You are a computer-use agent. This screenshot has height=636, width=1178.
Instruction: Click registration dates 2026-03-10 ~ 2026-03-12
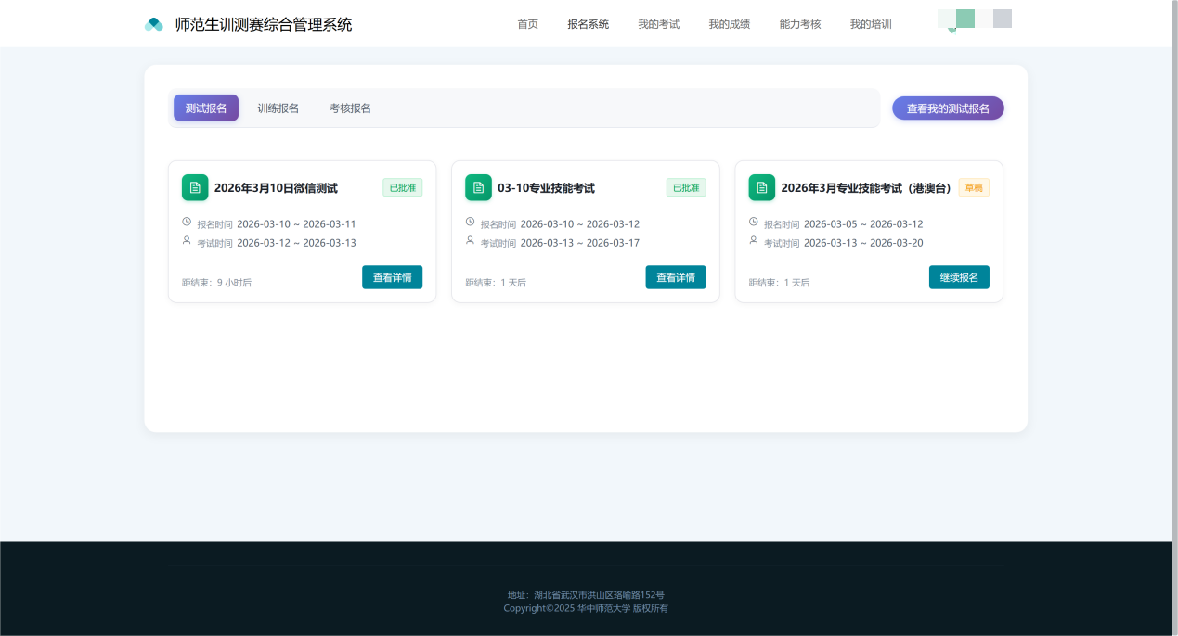coord(579,223)
